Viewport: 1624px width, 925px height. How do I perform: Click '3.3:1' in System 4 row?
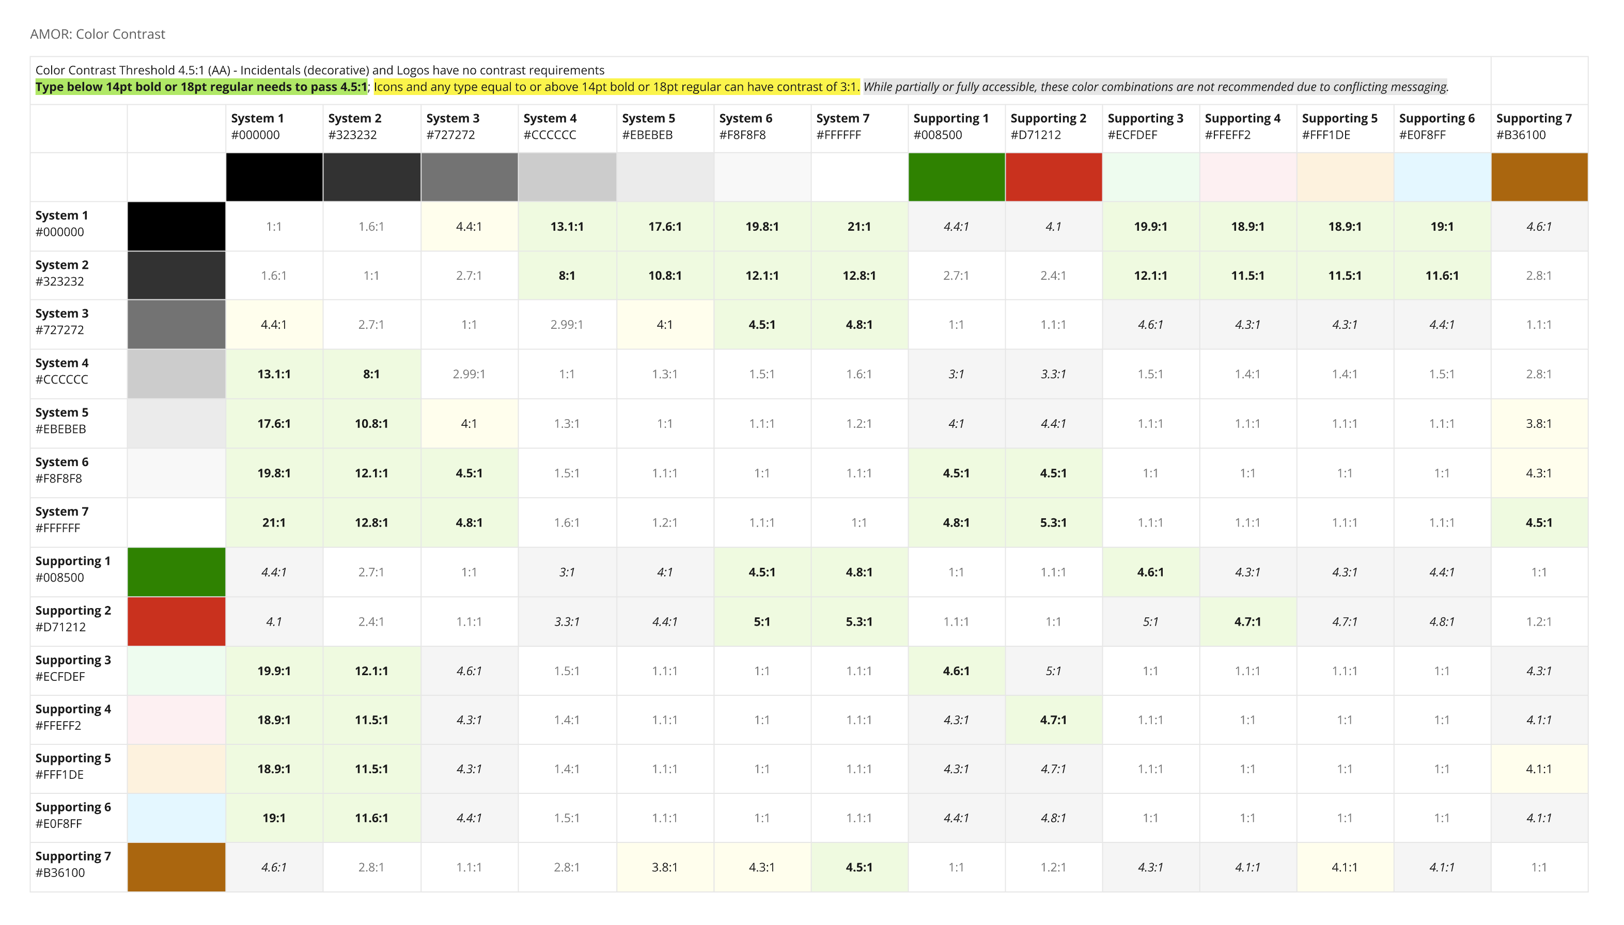1053,374
